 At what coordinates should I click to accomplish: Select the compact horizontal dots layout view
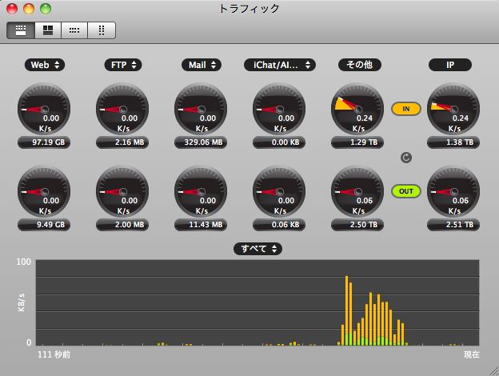[74, 30]
